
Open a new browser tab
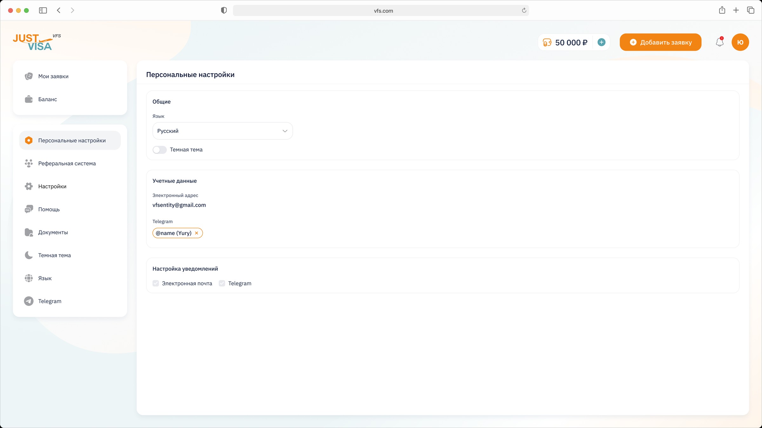tap(736, 10)
